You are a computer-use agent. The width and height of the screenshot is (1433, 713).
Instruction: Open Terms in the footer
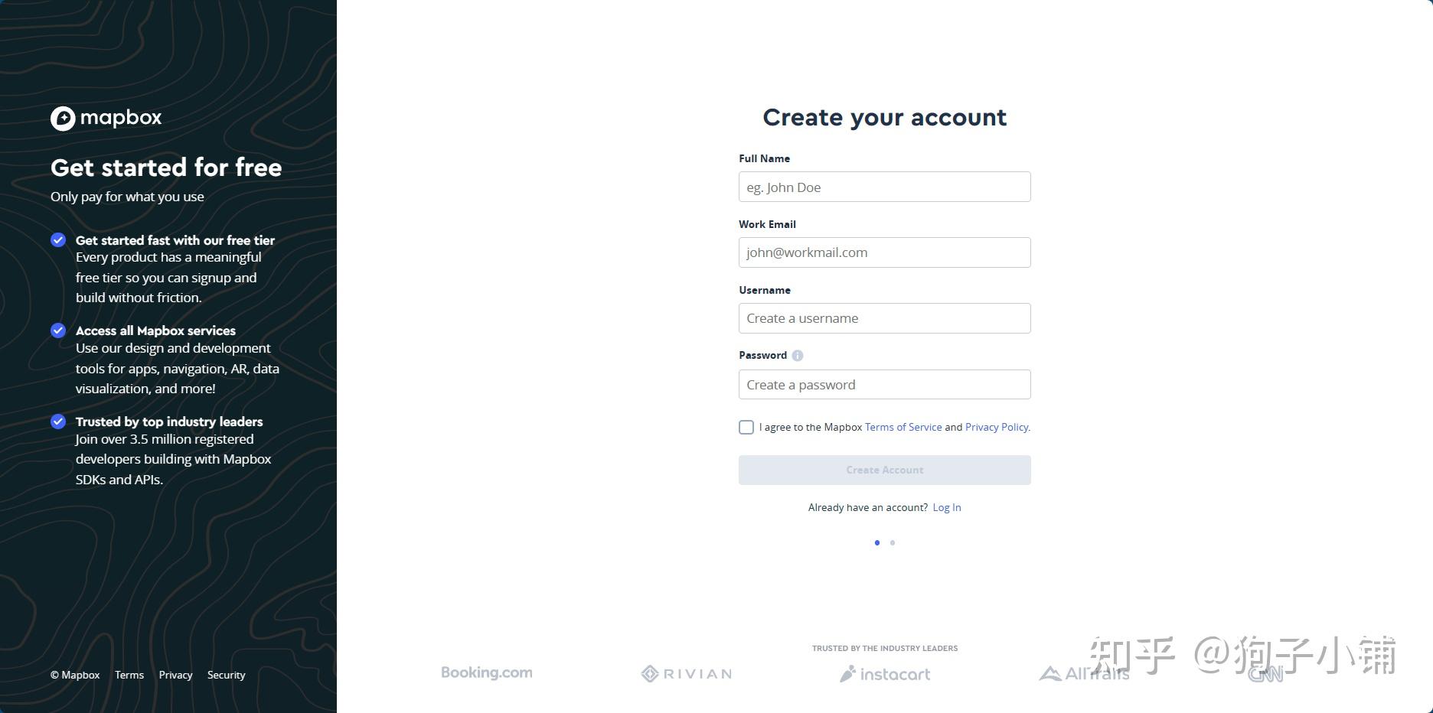click(129, 675)
